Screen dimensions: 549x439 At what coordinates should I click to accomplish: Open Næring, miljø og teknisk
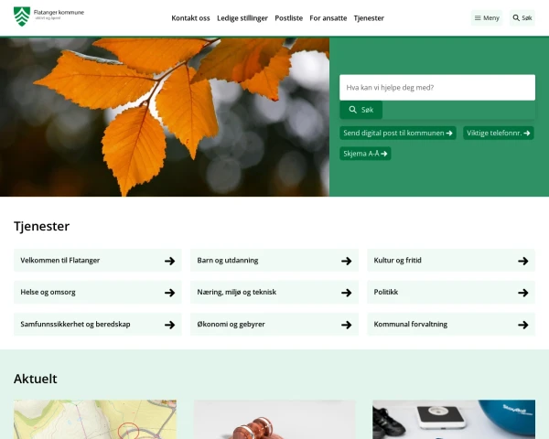point(274,293)
